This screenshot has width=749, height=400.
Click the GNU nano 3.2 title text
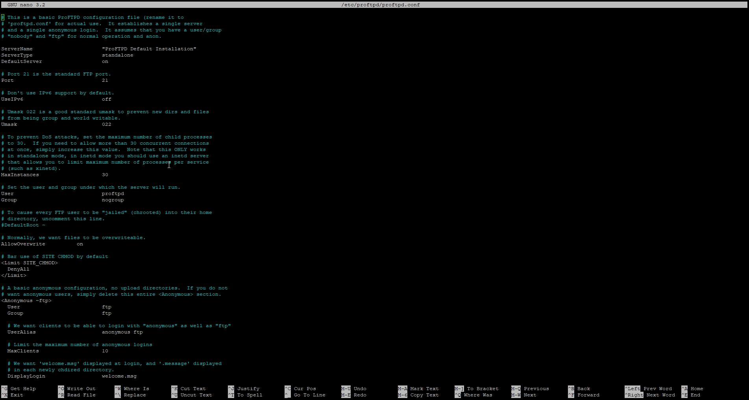pos(26,5)
